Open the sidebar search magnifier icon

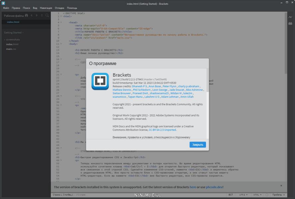pos(47,16)
